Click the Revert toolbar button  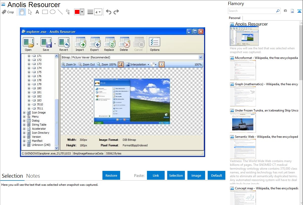(64, 44)
